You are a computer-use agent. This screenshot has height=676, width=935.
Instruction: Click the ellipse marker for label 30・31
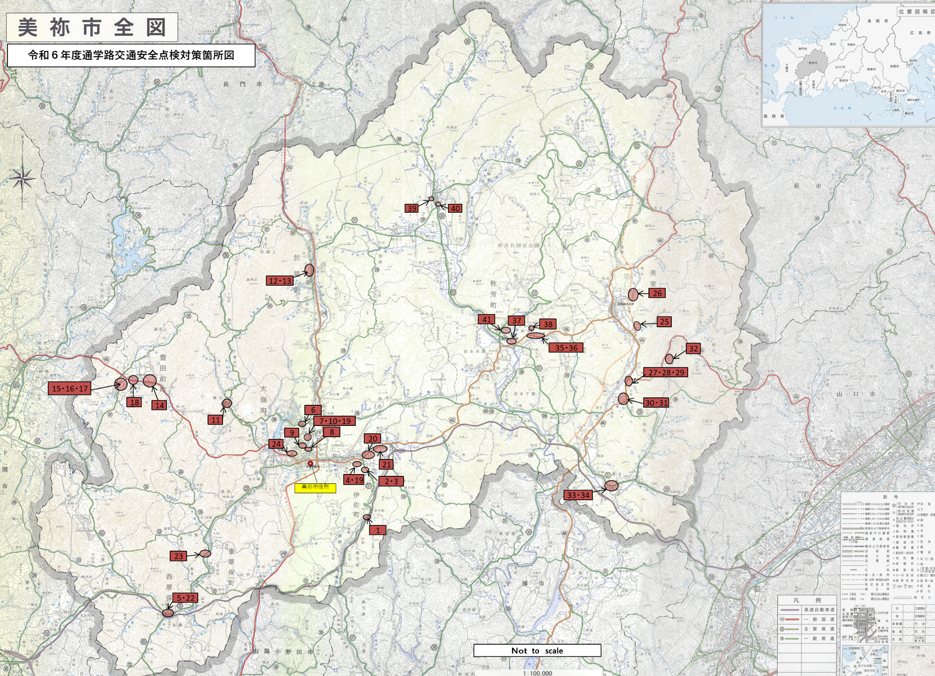click(x=624, y=399)
